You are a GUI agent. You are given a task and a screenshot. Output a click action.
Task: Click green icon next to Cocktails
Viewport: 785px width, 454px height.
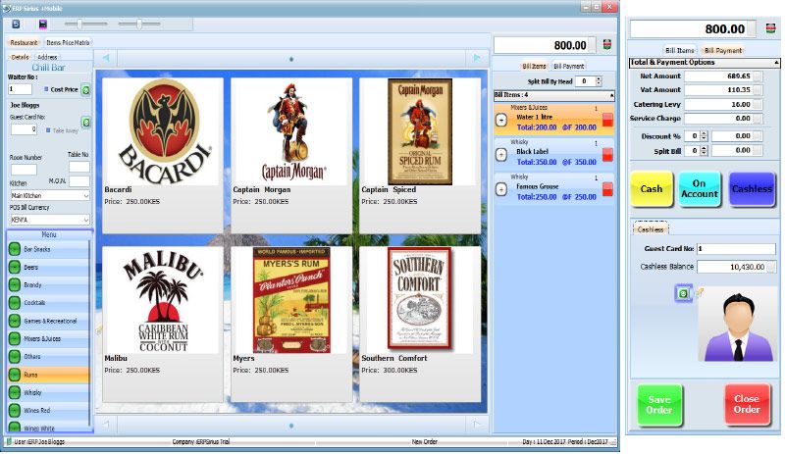(x=15, y=303)
